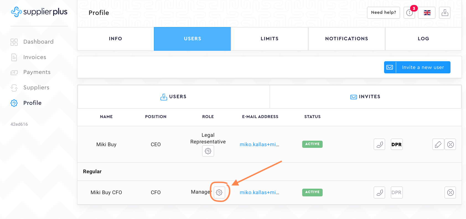Click the phone icon in Miki Buy row

pyautogui.click(x=379, y=144)
